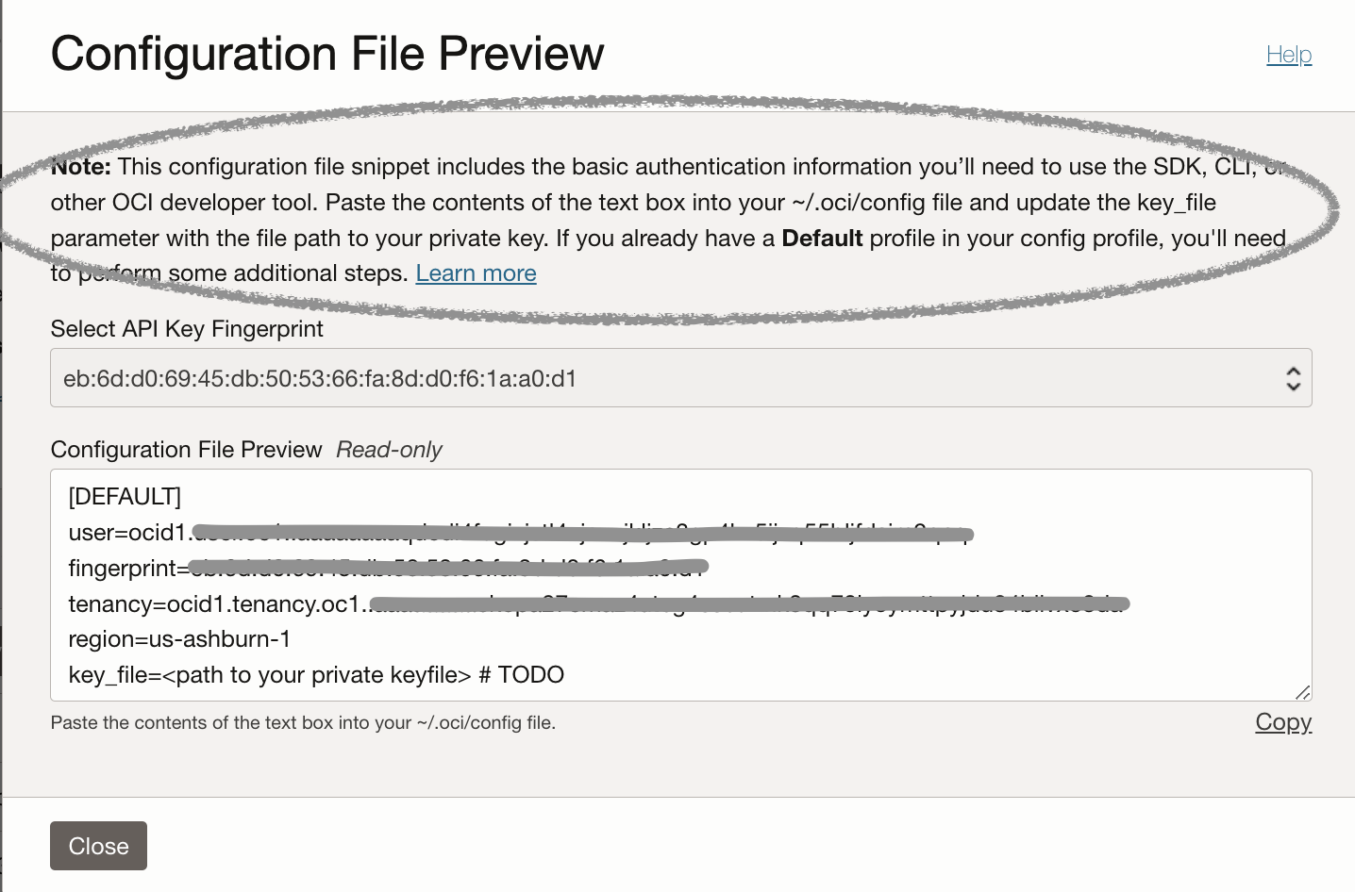The width and height of the screenshot is (1355, 892).
Task: Click the bold Default word in note
Action: (x=822, y=239)
